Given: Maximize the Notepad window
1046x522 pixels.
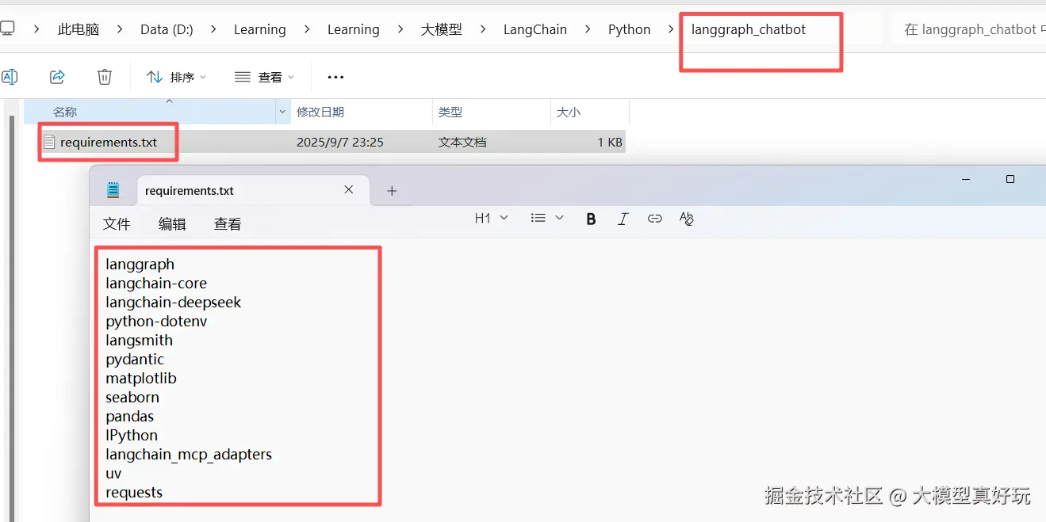Looking at the screenshot, I should (1010, 180).
